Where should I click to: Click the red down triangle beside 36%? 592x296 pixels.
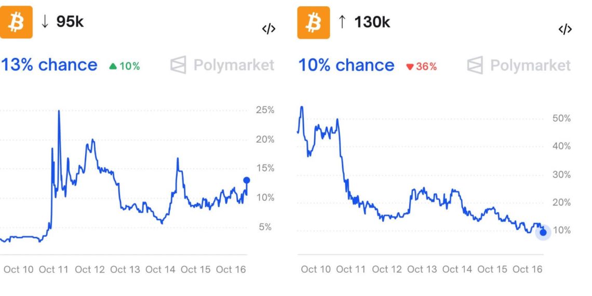410,66
